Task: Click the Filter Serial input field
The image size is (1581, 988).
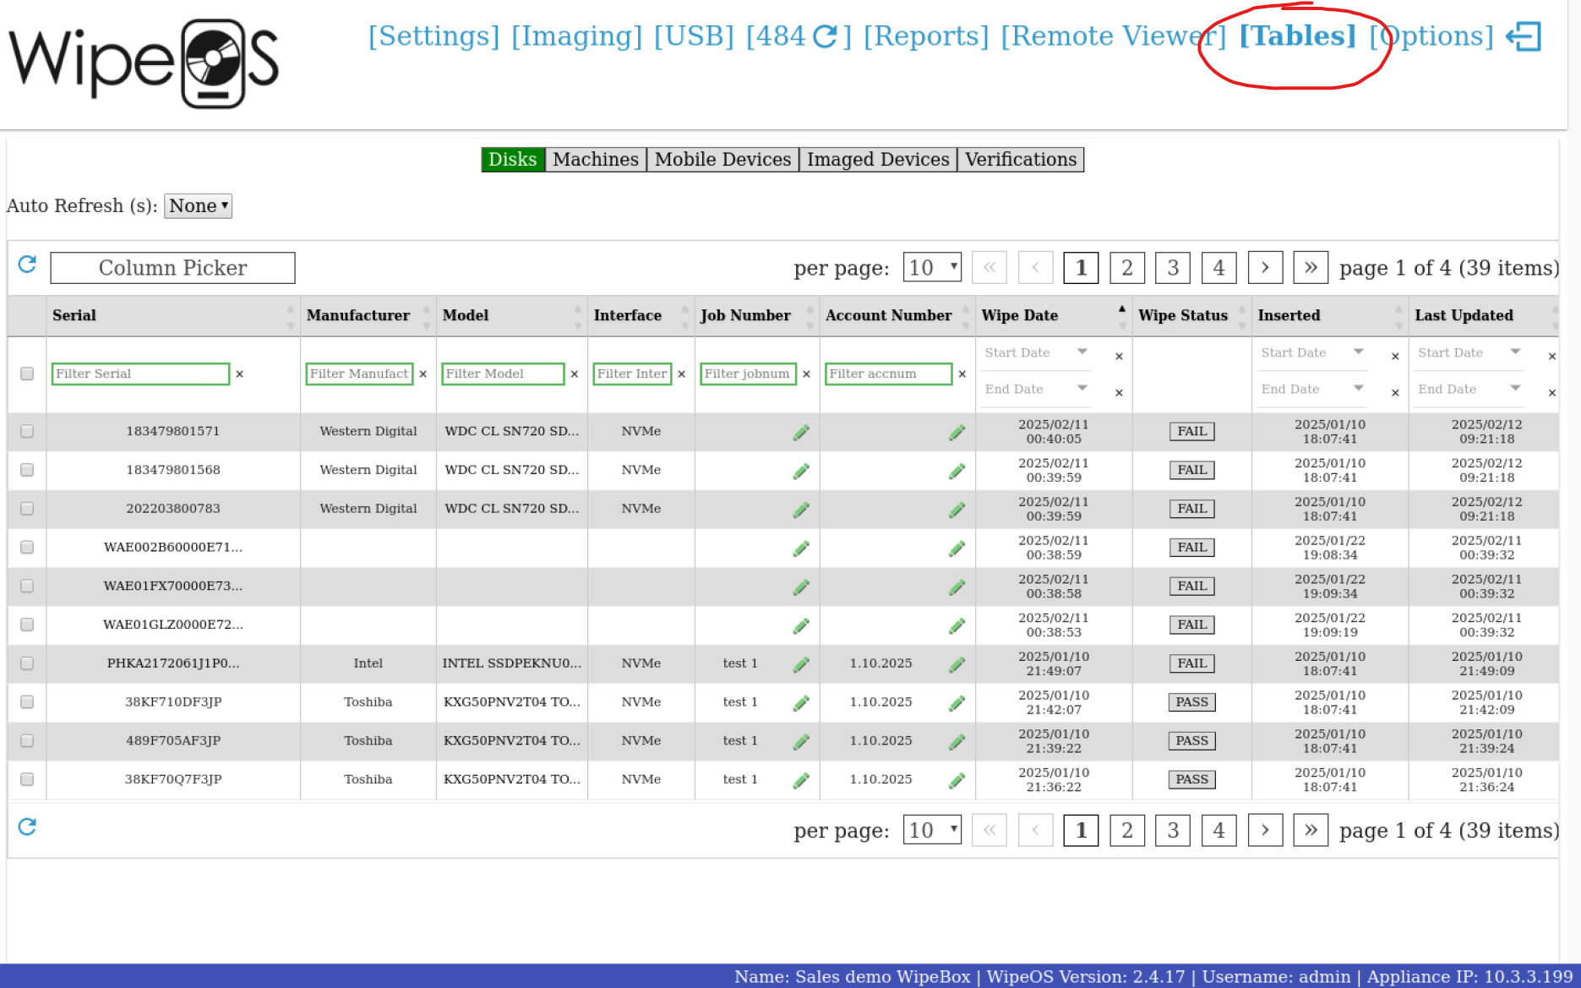Action: [140, 374]
